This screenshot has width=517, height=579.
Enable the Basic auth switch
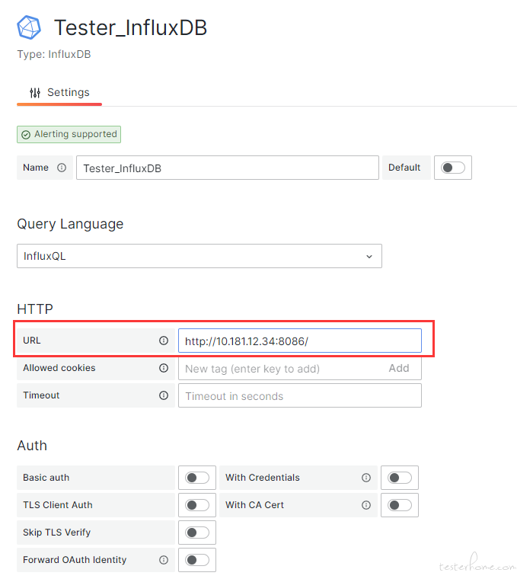197,478
